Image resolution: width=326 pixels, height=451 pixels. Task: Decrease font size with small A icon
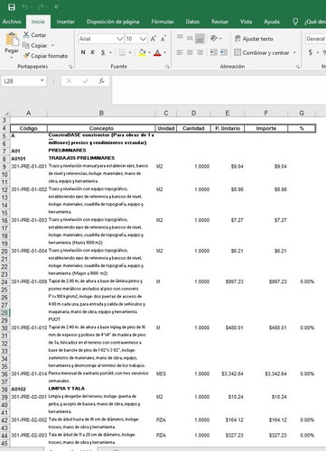163,39
